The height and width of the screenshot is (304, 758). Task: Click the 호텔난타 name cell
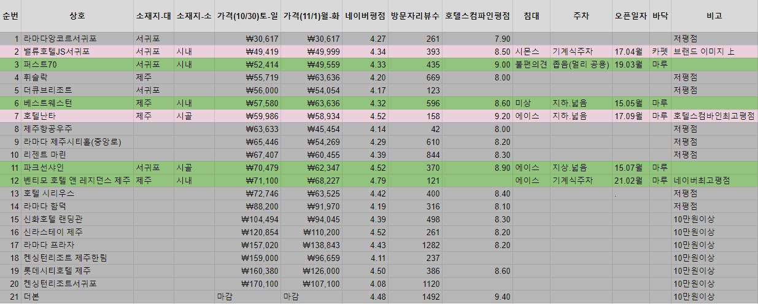[x=77, y=116]
